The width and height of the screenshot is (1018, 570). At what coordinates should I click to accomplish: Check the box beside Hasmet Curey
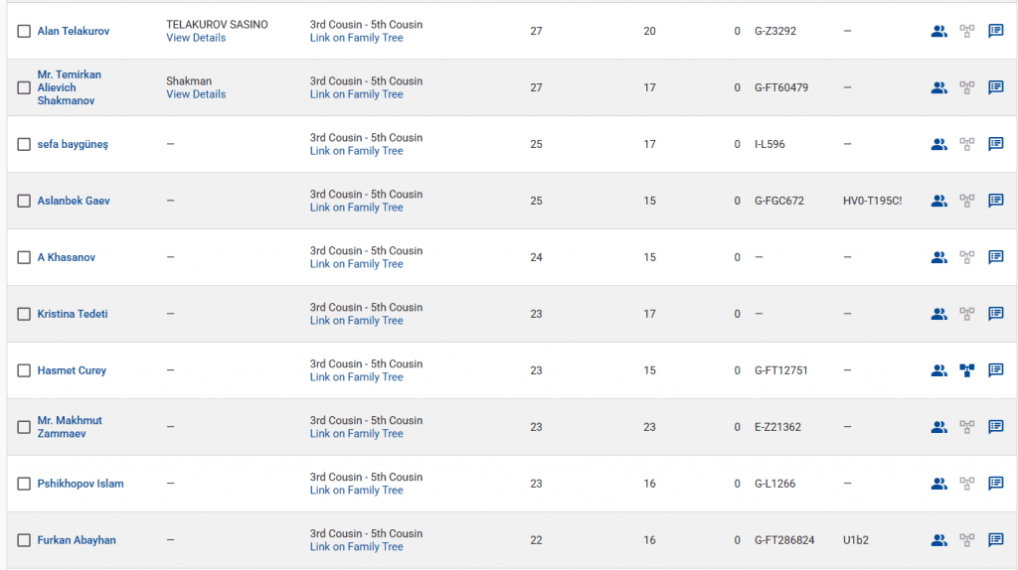pos(24,371)
